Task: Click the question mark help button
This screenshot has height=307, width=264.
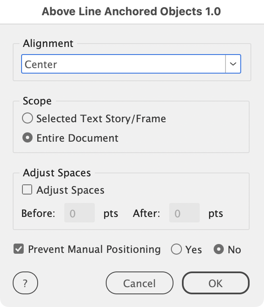Action: click(25, 283)
